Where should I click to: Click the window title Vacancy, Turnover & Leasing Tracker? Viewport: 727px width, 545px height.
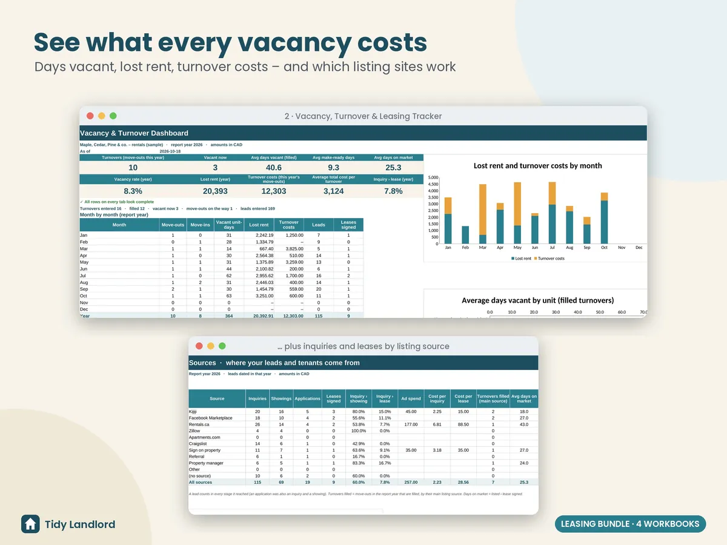point(363,116)
